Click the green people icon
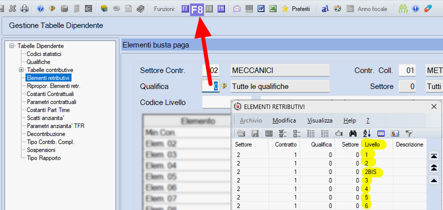The width and height of the screenshot is (443, 210). point(403,9)
